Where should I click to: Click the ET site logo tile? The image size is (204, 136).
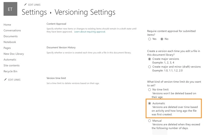(11, 9)
